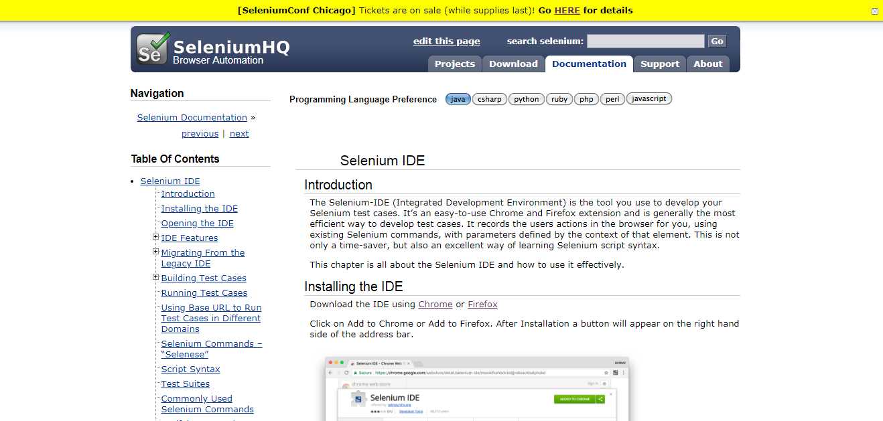Jump to Introduction in contents

coord(188,193)
